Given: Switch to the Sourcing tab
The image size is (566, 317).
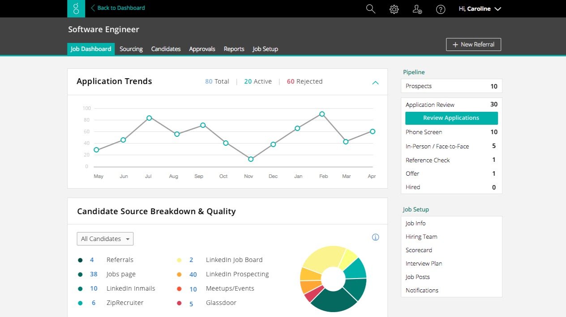Looking at the screenshot, I should point(131,49).
